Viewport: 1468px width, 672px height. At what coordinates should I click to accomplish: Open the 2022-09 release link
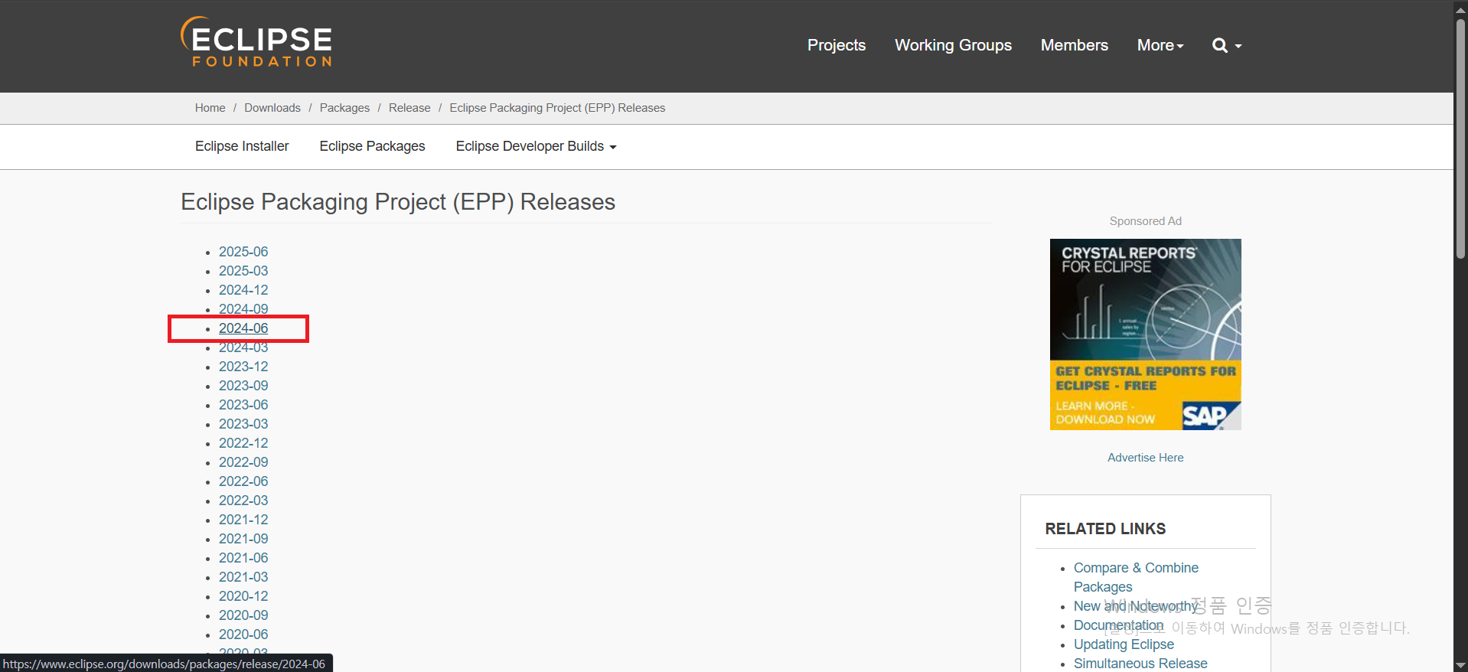pos(243,462)
